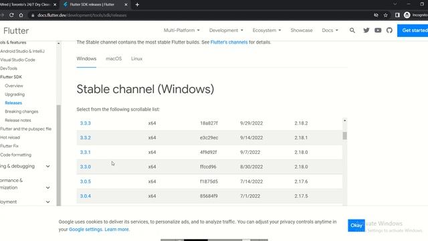Select Flutter SDK sidebar section
Screen dimensions: 428x241
click(11, 77)
